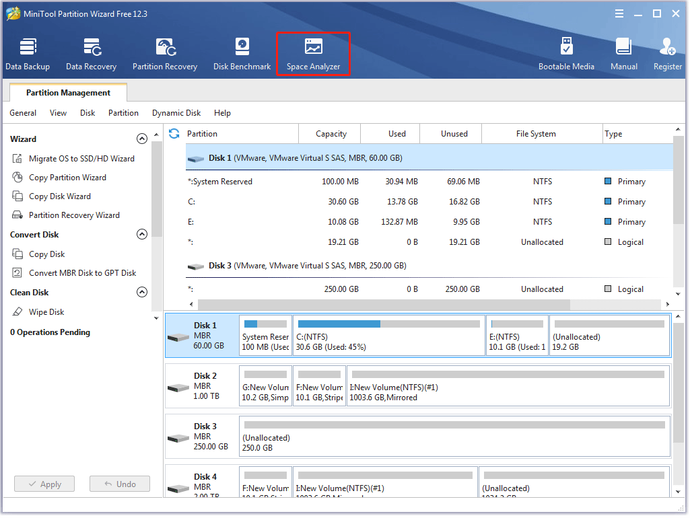Select C:(NTFS) block in disk map
Viewport: 690px width, 518px height.
click(x=388, y=336)
